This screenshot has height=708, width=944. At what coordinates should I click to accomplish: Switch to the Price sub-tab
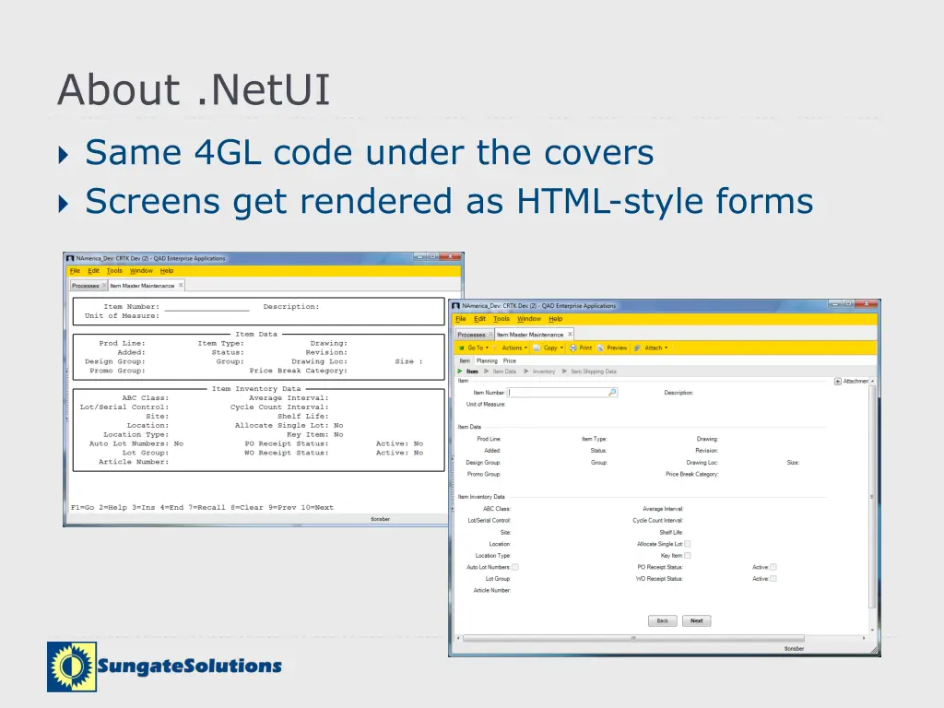510,361
